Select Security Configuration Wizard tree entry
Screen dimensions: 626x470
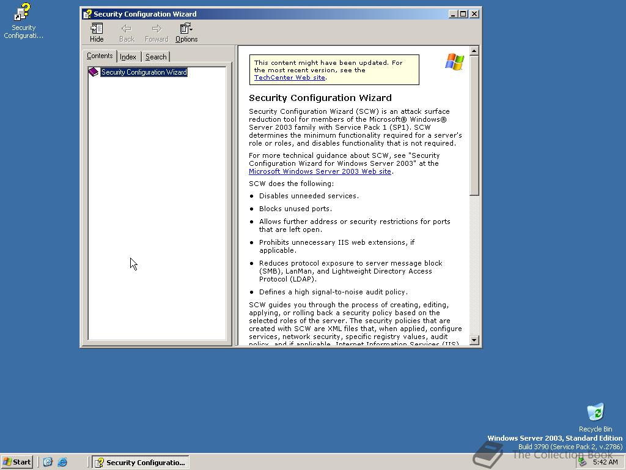click(144, 72)
